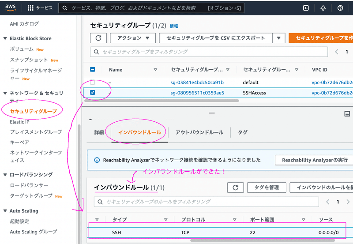Switch to the 詳細 tab
This screenshot has width=353, height=244.
coord(99,132)
